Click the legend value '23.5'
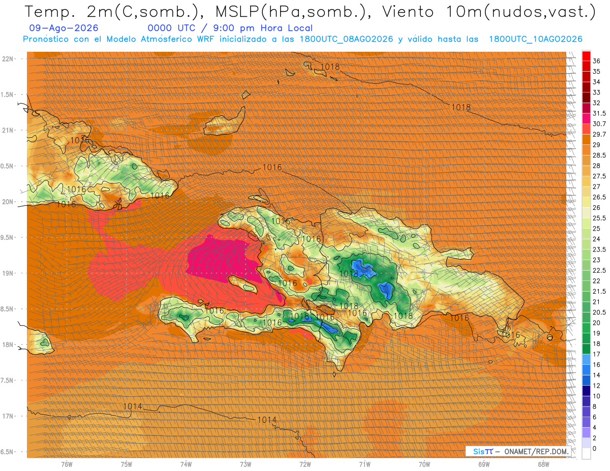This screenshot has height=471, width=610. point(599,249)
